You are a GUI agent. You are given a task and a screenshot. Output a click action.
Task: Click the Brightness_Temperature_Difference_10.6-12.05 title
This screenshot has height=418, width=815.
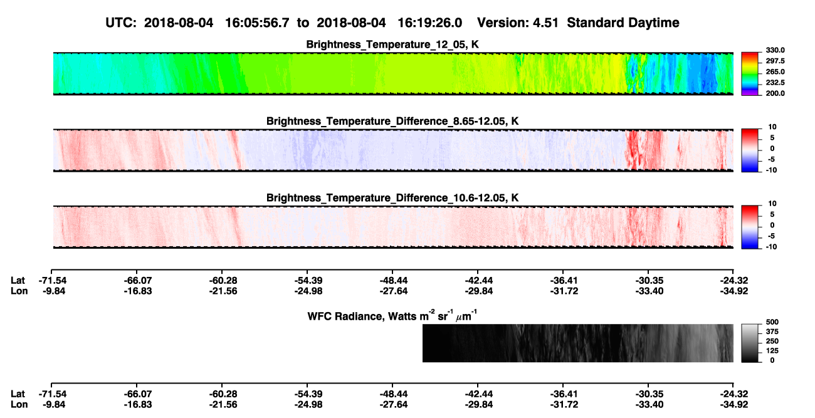tap(393, 197)
